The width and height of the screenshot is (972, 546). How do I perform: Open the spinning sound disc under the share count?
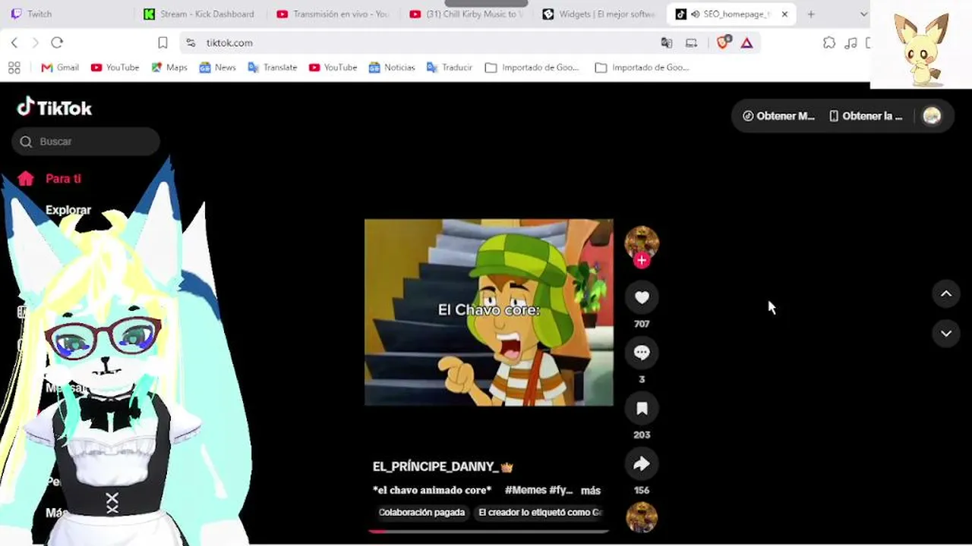click(642, 518)
